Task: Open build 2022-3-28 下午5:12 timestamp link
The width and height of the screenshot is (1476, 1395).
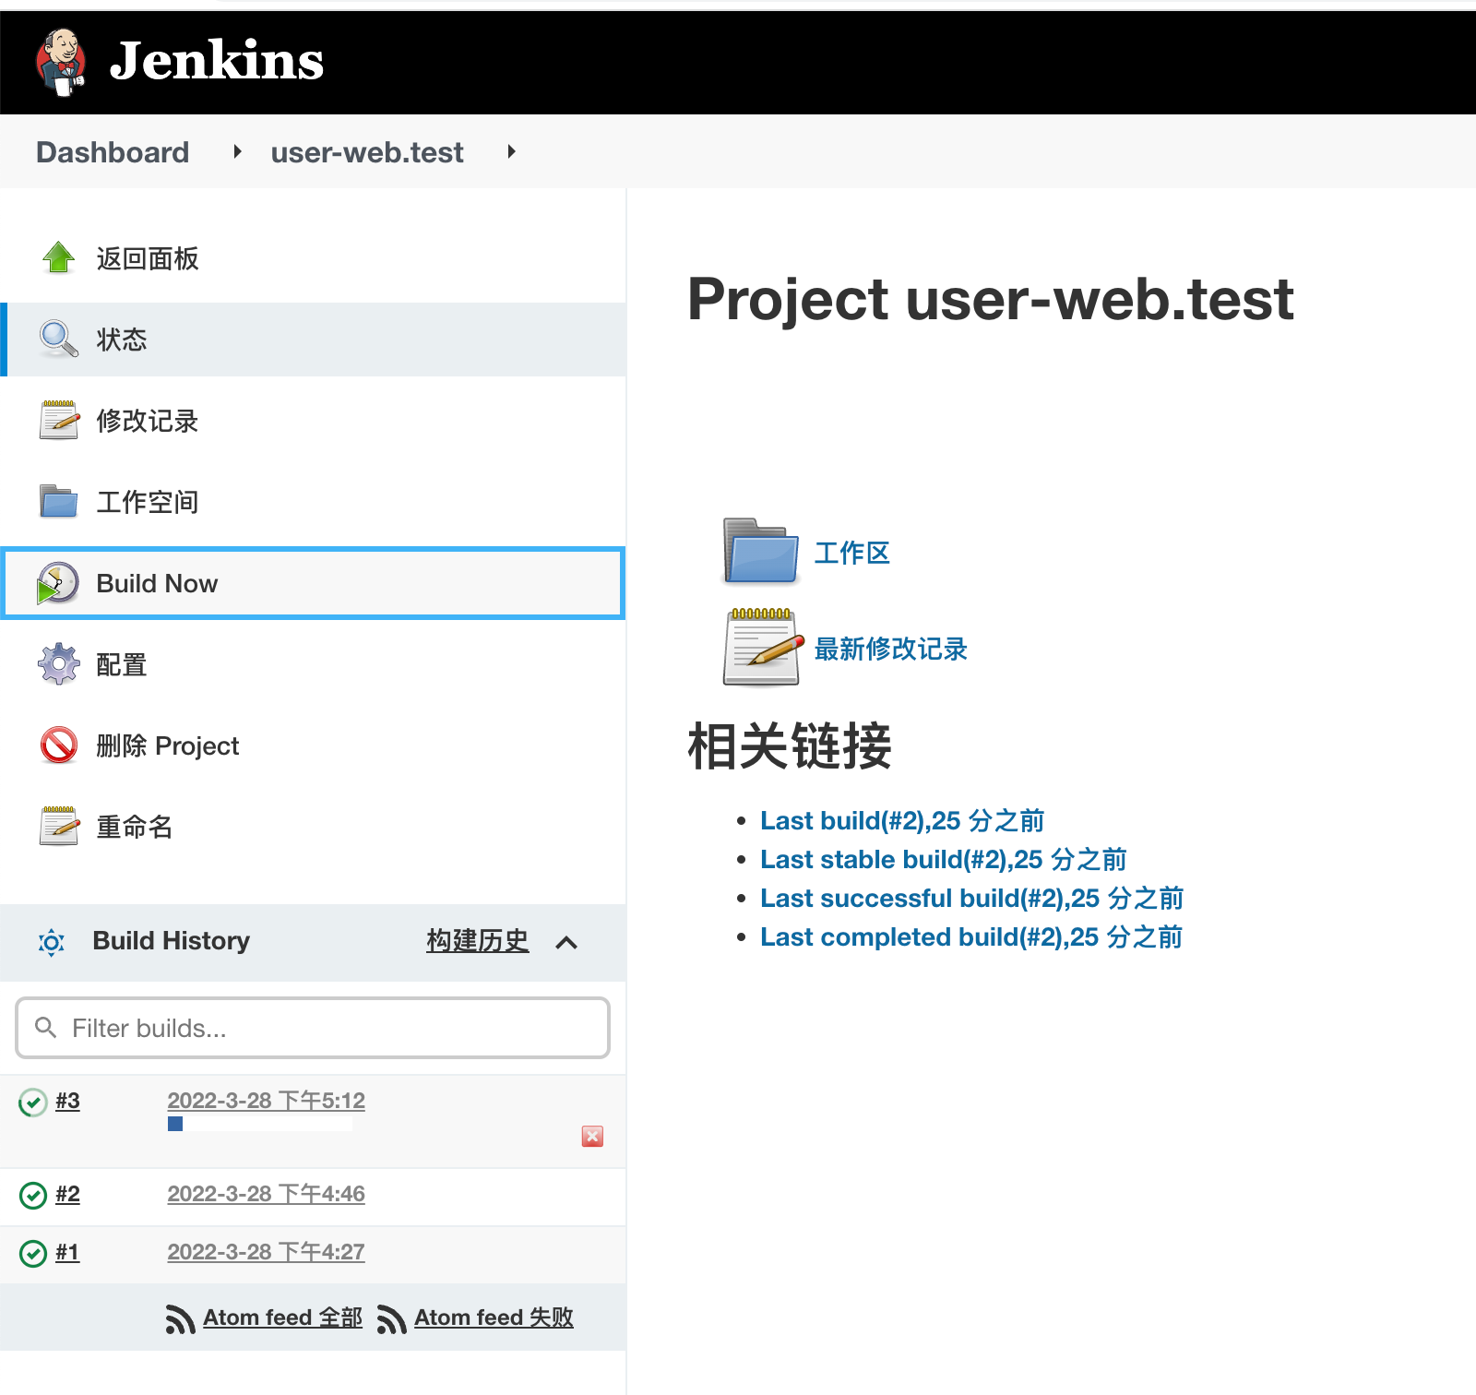Action: coord(266,1101)
